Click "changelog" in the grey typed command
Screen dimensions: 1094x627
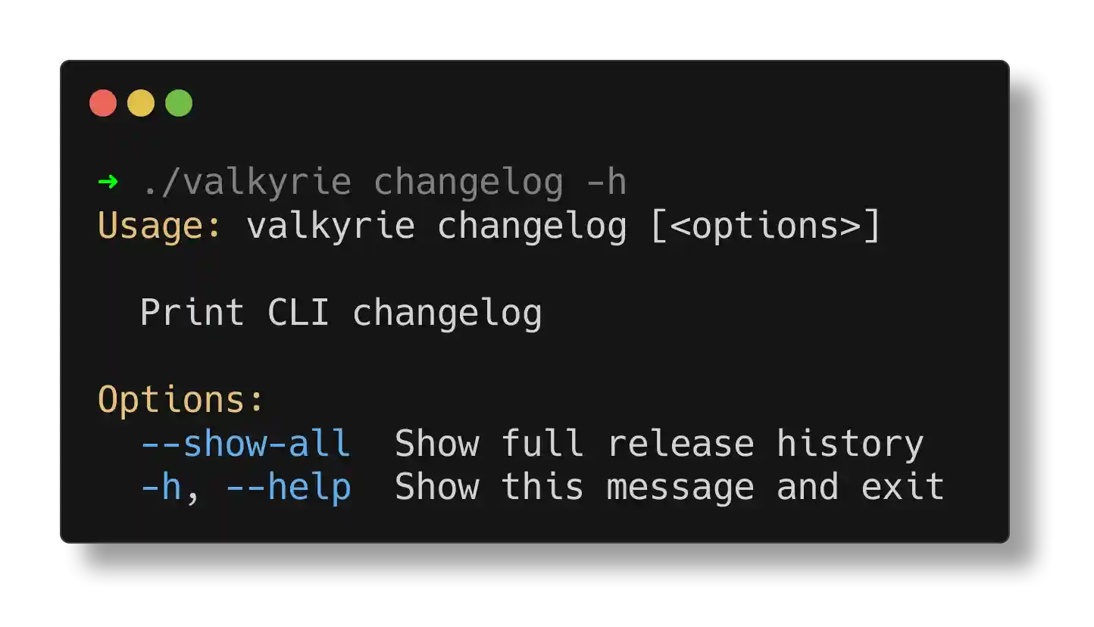468,182
